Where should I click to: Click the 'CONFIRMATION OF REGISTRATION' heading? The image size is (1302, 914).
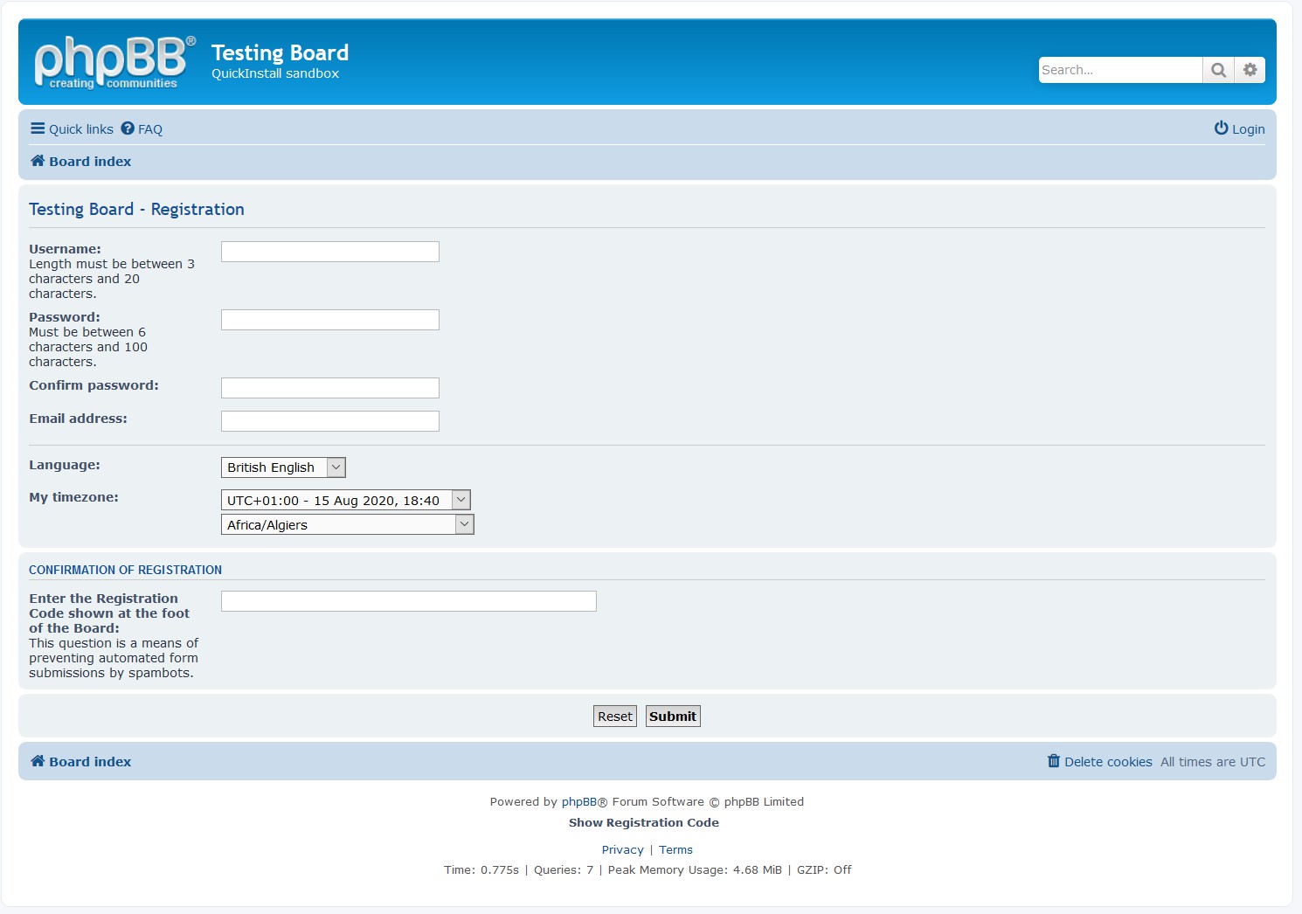(125, 570)
